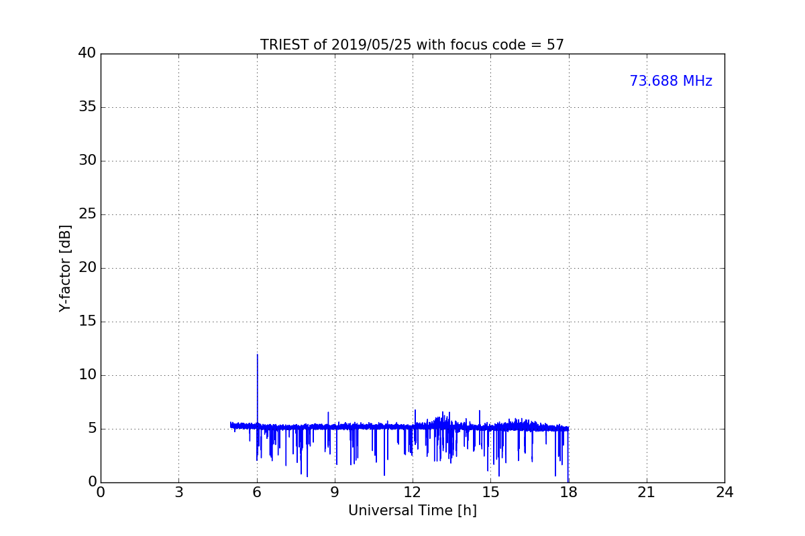Click the x-axis tick label '12'

[413, 492]
